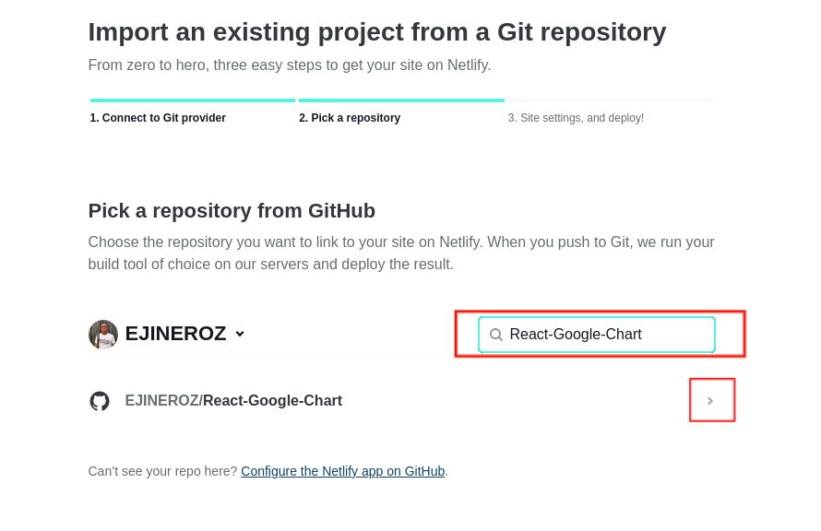Click the first teal progress bar segment

tap(193, 100)
